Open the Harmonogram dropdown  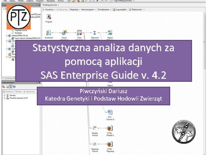pyautogui.click(x=88, y=10)
